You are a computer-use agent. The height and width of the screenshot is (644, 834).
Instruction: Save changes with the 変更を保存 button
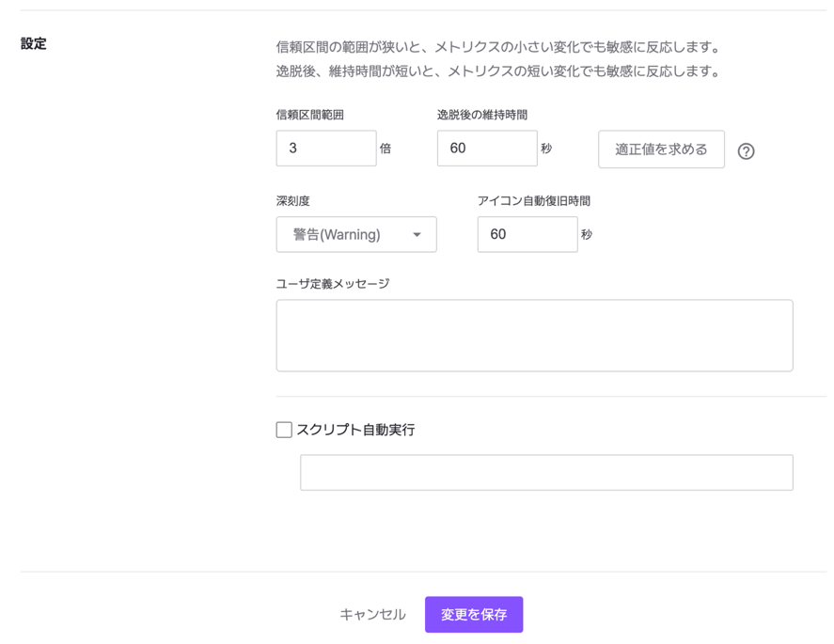[473, 615]
